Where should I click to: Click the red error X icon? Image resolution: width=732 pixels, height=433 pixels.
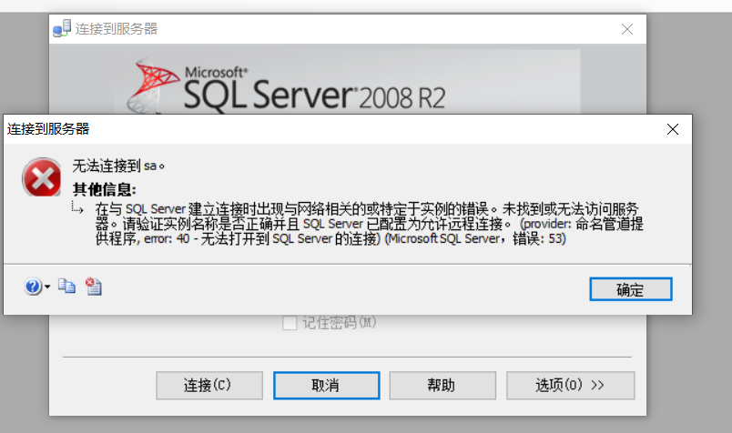coord(42,177)
